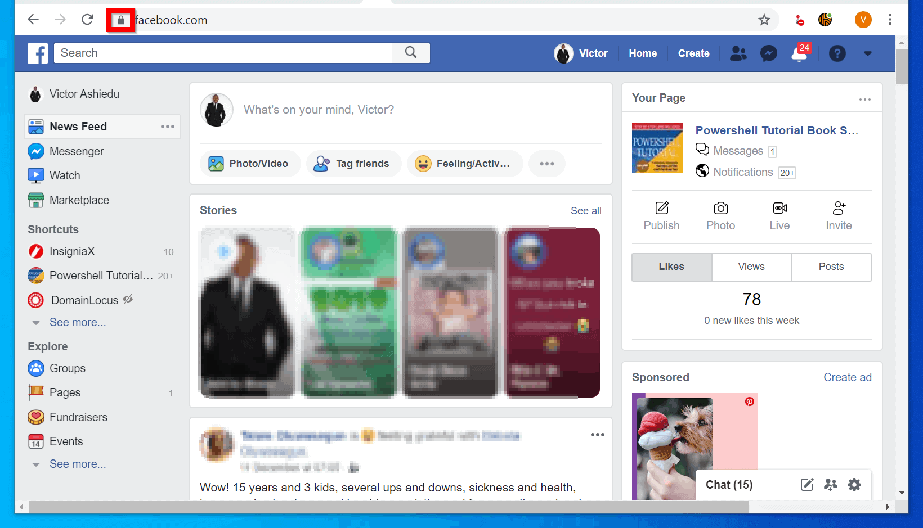
Task: Expand See more under Shortcuts
Action: 78,322
